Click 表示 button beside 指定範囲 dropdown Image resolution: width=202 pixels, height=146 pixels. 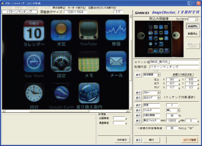point(138,75)
